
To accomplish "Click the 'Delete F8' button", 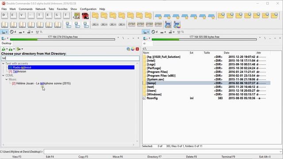I will pos(191,157).
